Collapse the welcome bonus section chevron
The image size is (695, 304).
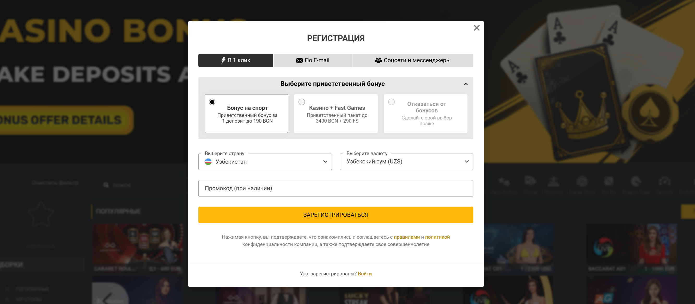click(x=466, y=84)
